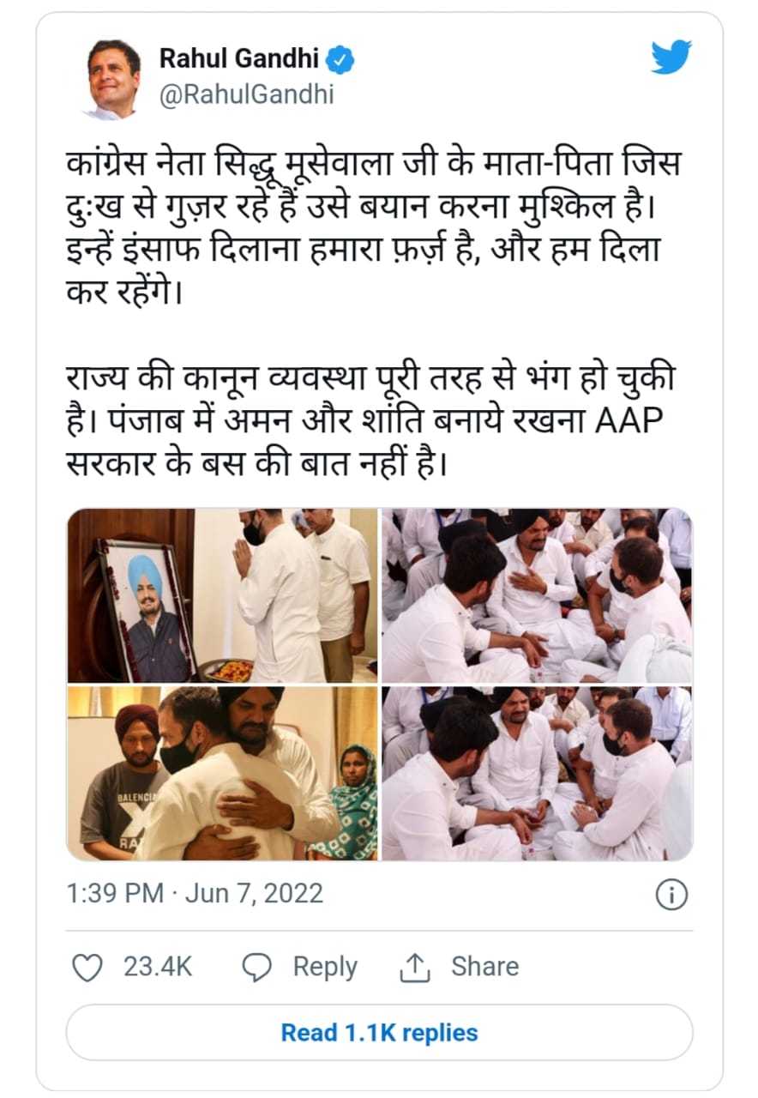This screenshot has height=1098, width=758.
Task: Click the Reply text label
Action: point(325,967)
